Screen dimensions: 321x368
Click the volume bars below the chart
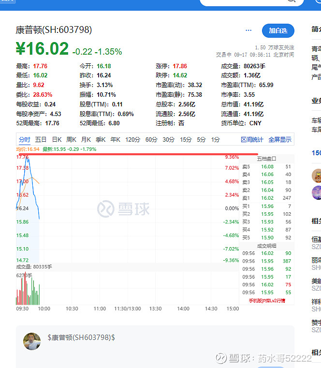28,290
